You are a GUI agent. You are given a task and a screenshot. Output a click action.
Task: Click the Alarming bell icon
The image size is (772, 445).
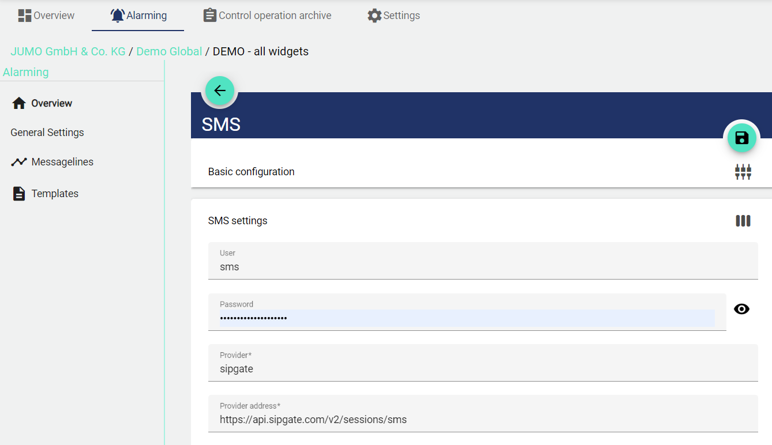point(118,16)
